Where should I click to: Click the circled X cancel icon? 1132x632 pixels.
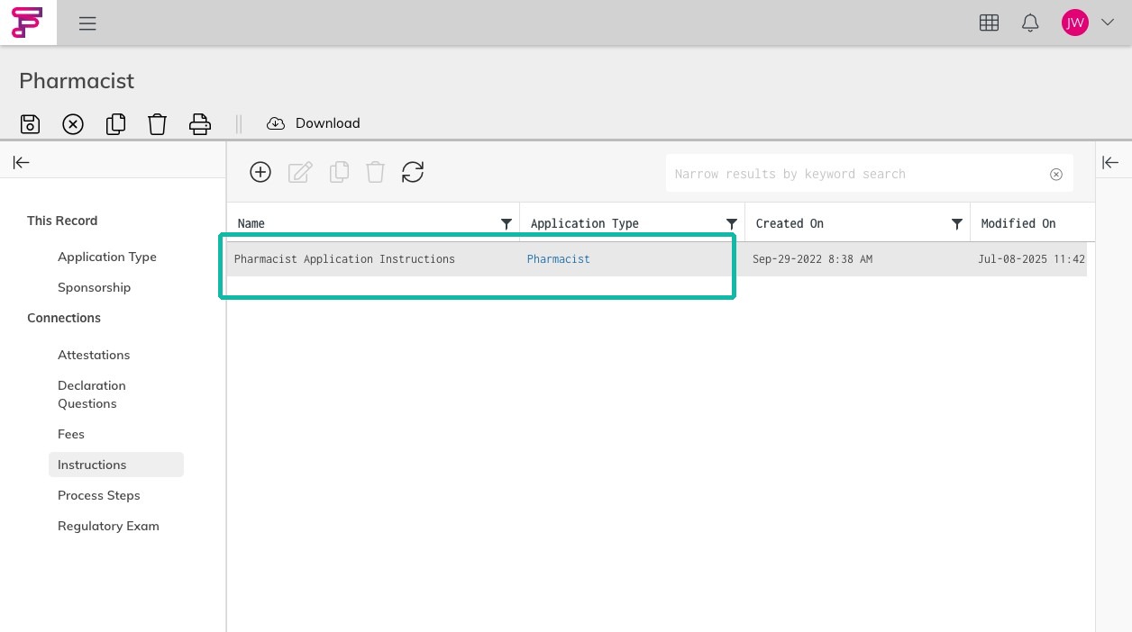(73, 124)
